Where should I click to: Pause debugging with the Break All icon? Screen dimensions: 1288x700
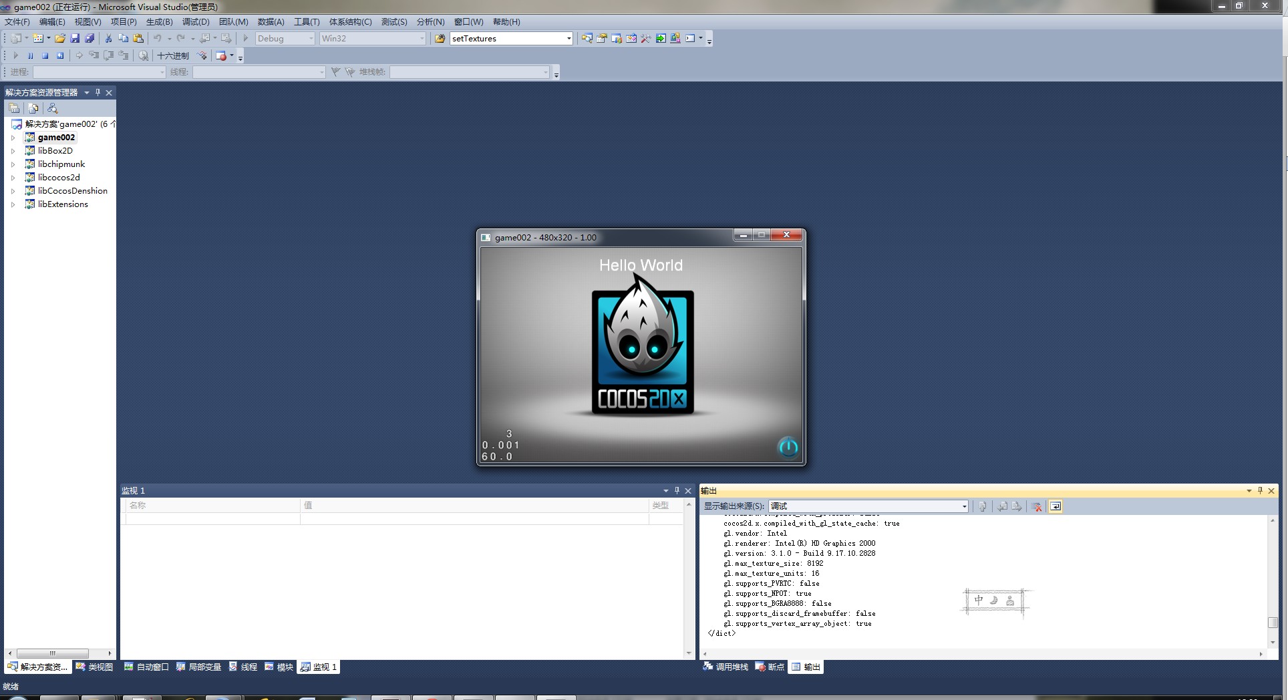pyautogui.click(x=30, y=55)
